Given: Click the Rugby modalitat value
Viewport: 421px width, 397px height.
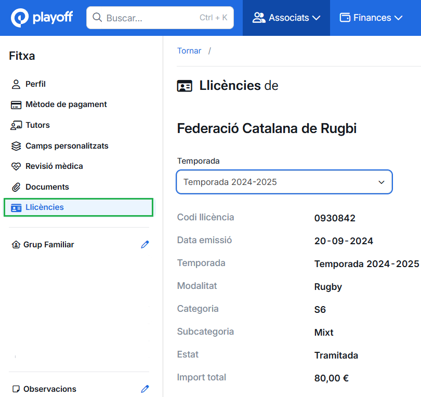Looking at the screenshot, I should (x=328, y=287).
